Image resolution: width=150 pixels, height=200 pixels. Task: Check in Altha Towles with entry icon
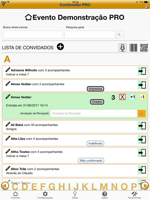pos(142,153)
